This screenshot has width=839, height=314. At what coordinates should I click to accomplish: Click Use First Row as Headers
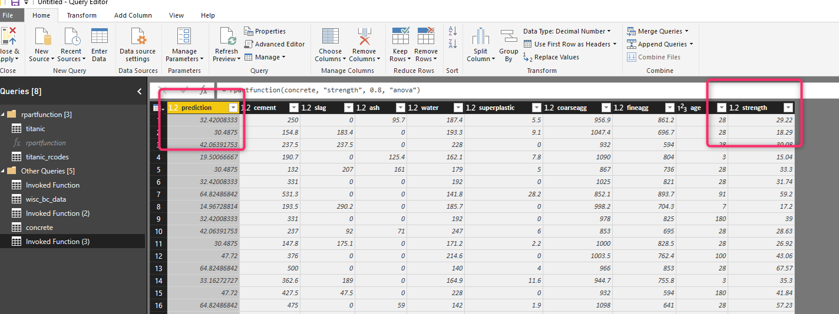(570, 44)
